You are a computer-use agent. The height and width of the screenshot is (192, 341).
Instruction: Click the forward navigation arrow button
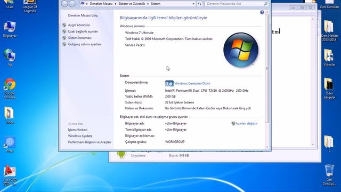tap(72, 4)
